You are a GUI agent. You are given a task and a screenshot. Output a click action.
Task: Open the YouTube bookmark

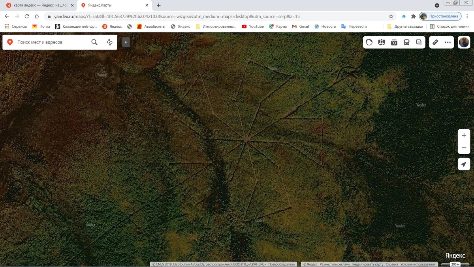[253, 27]
